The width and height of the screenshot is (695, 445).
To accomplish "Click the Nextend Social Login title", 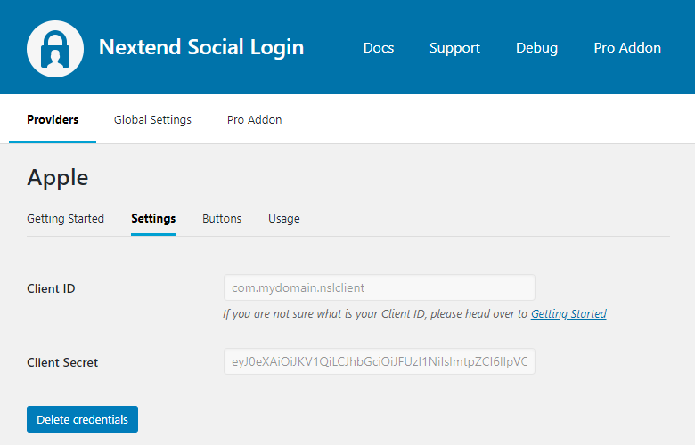I will 200,47.
